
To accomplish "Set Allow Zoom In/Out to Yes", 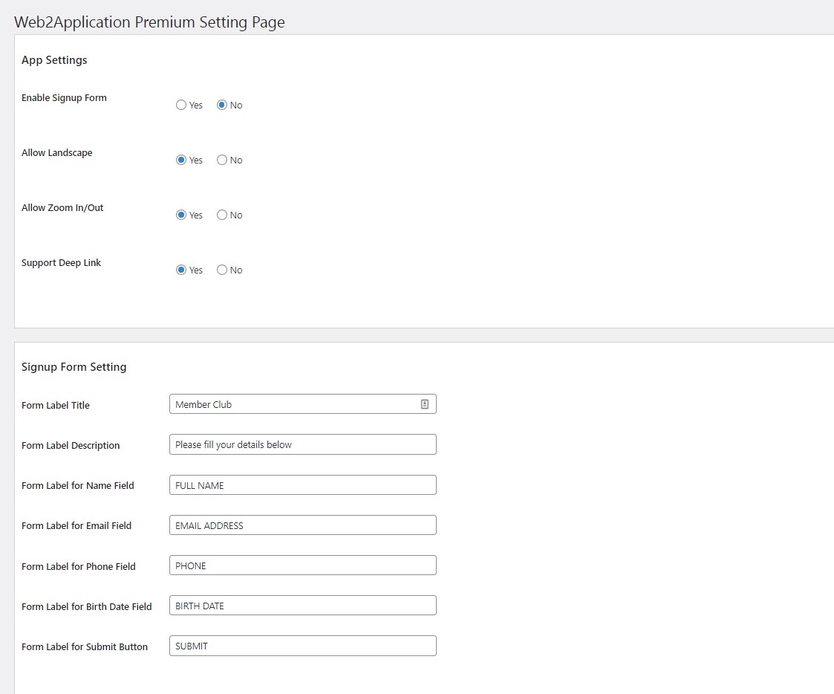I will (x=181, y=215).
